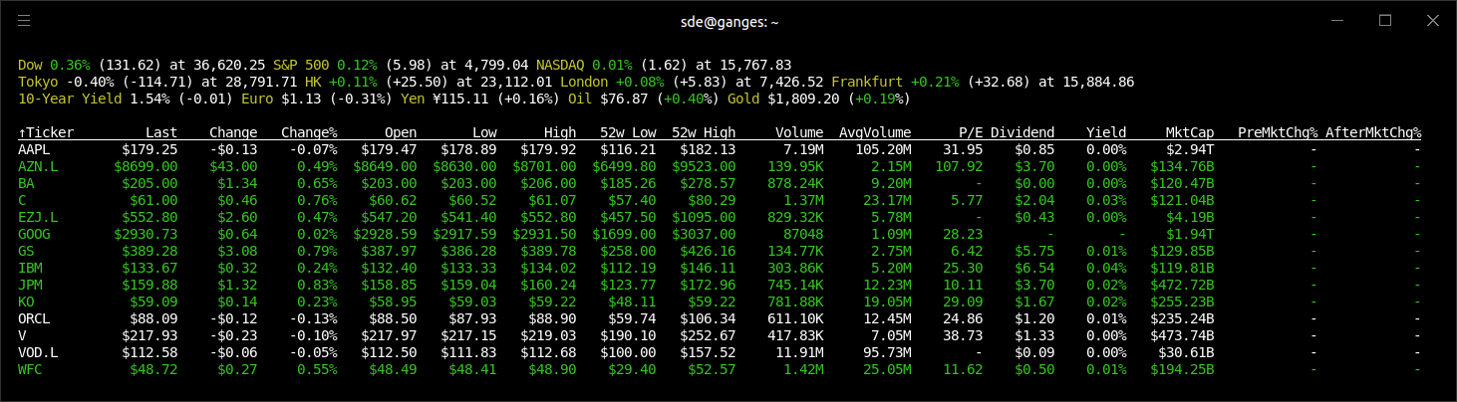Select the AAPL ticker row label

click(34, 148)
